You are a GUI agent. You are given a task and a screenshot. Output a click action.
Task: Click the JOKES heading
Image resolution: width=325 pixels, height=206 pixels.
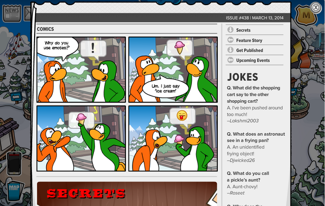click(x=243, y=77)
